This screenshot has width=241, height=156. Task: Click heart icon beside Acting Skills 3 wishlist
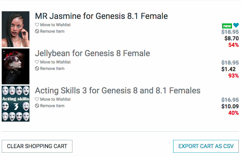pos(37,99)
